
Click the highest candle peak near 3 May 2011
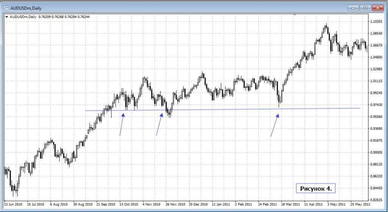326,26
